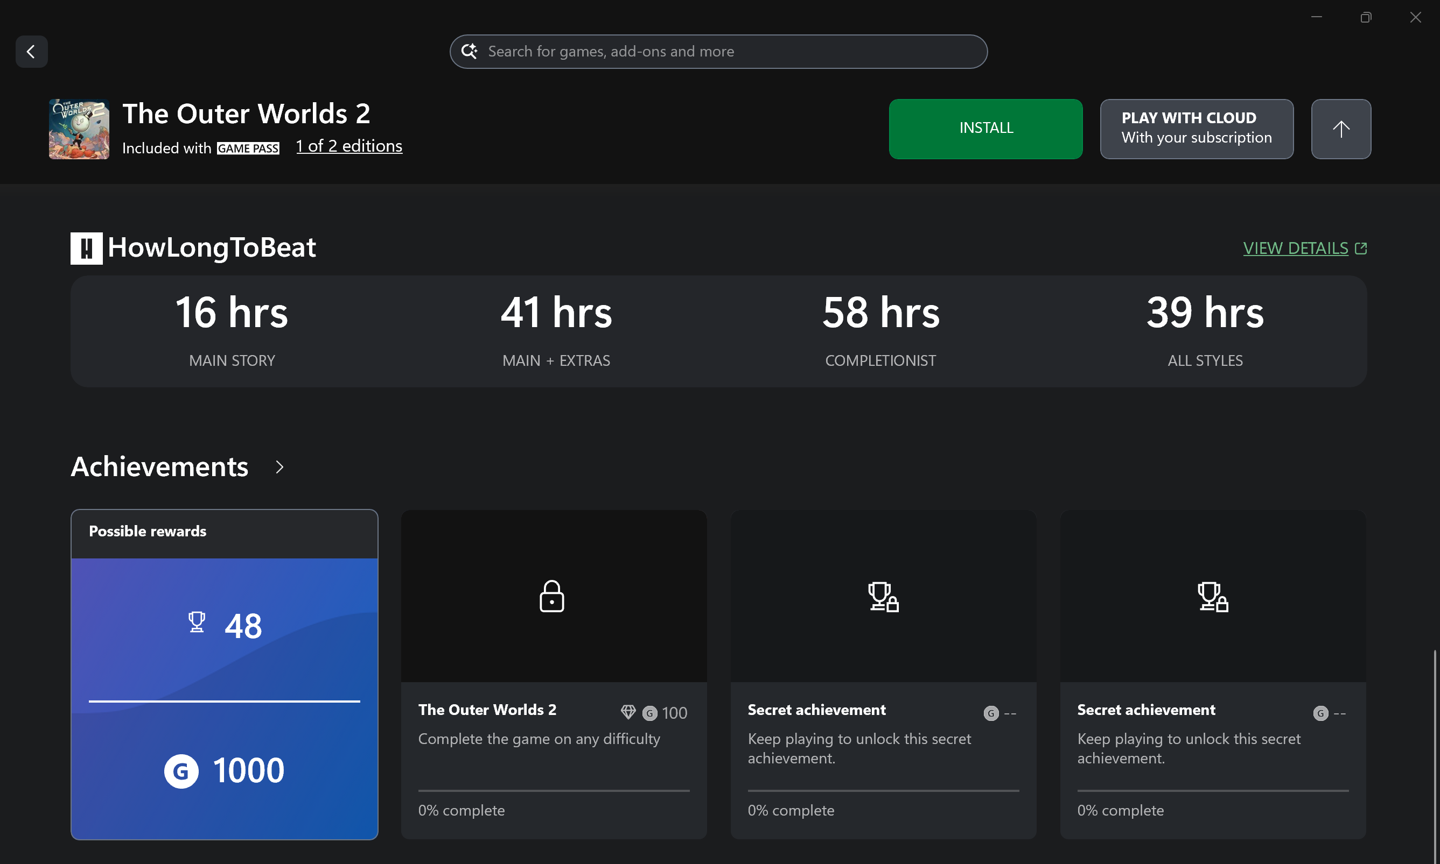Click The Outer Worlds 2 cover thumbnail

[x=78, y=129]
